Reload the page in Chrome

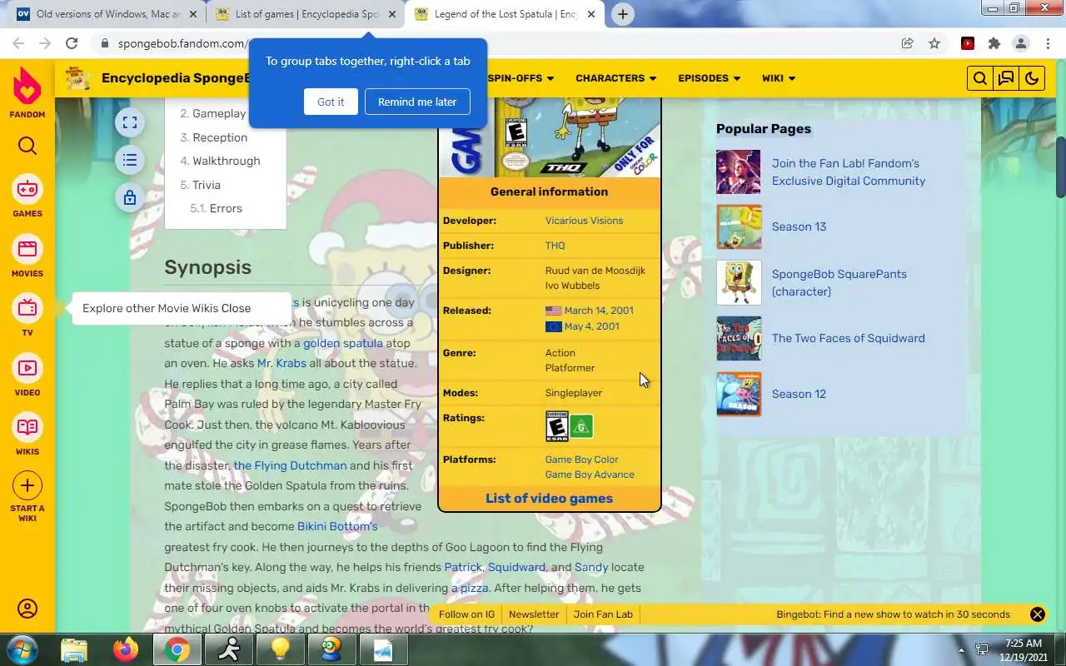(72, 43)
